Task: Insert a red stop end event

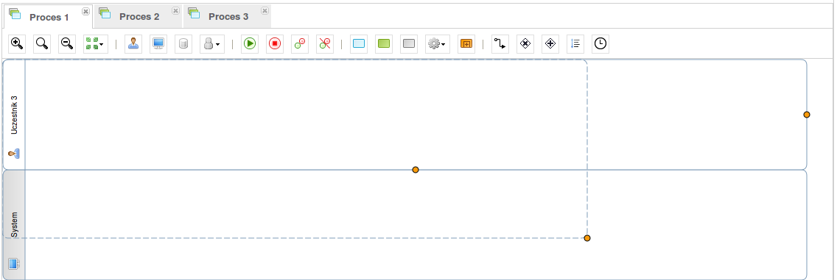Action: [x=275, y=43]
